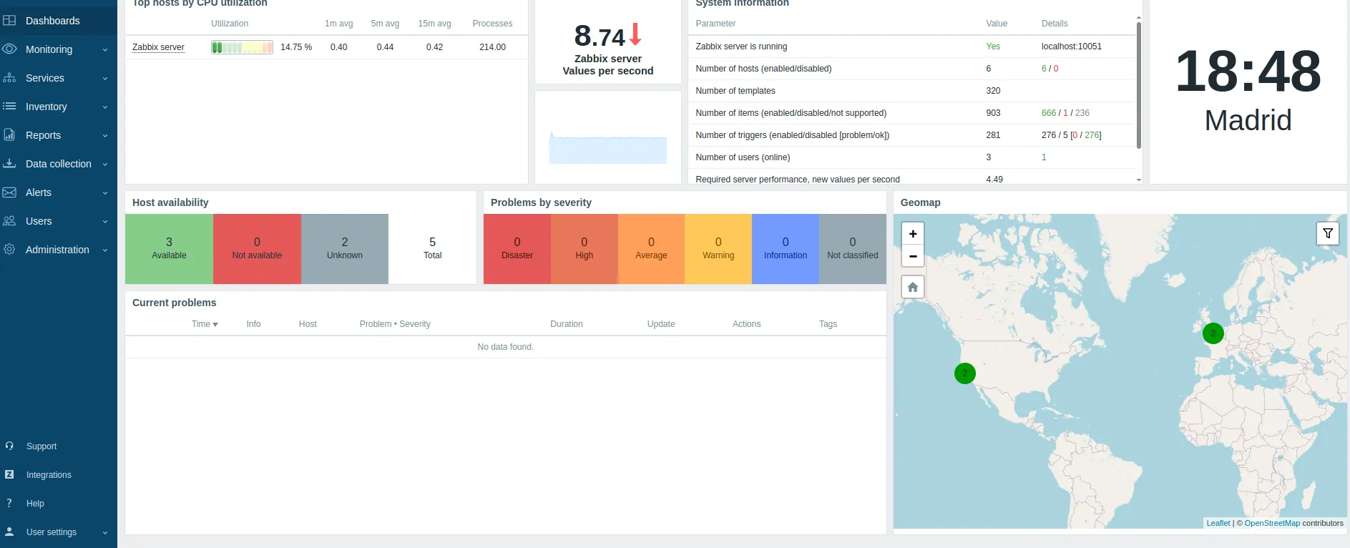This screenshot has height=548, width=1350.
Task: Reset Geomap to home view
Action: click(x=913, y=287)
